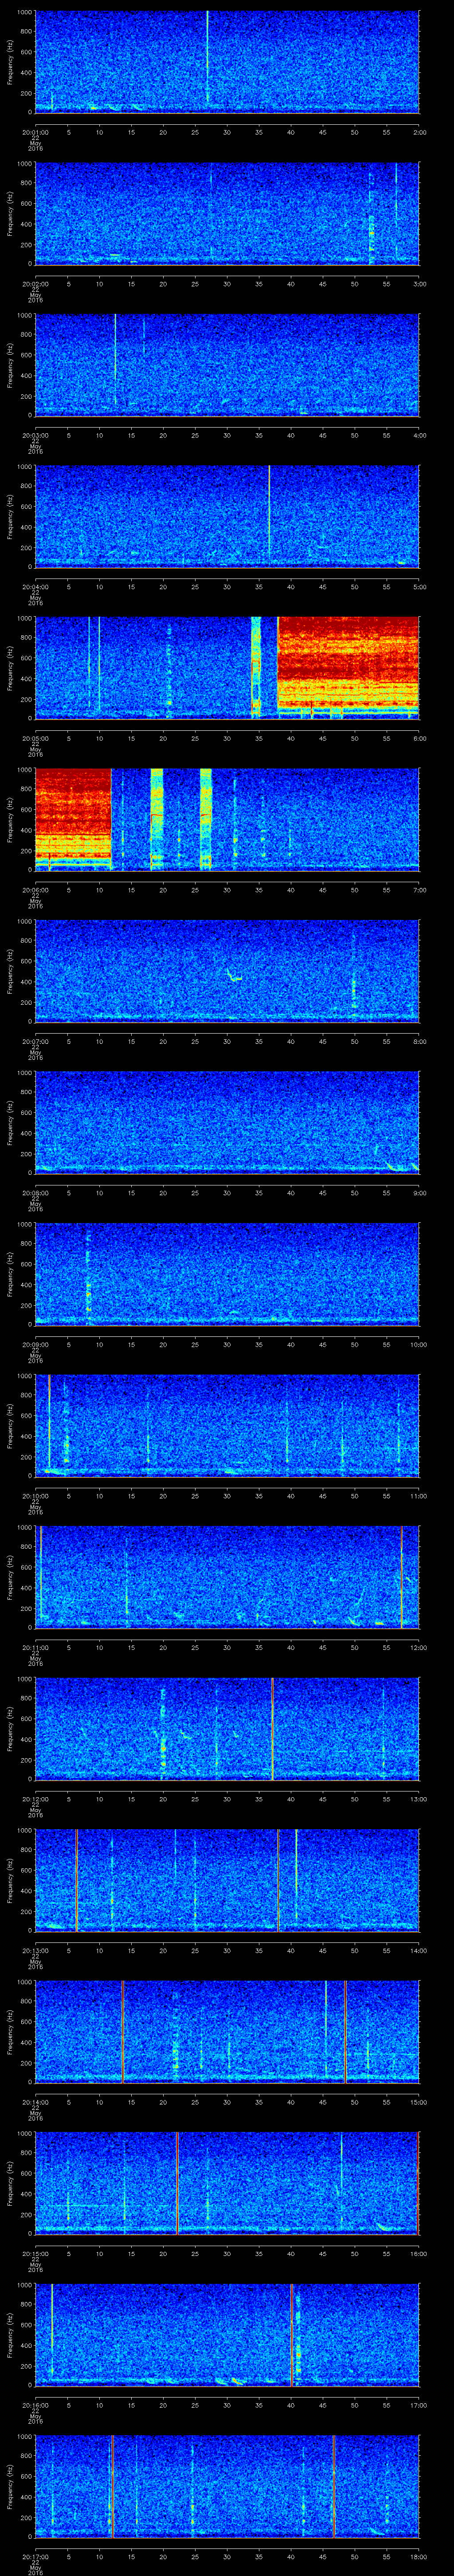Click the '6:00' end time label

tap(419, 738)
